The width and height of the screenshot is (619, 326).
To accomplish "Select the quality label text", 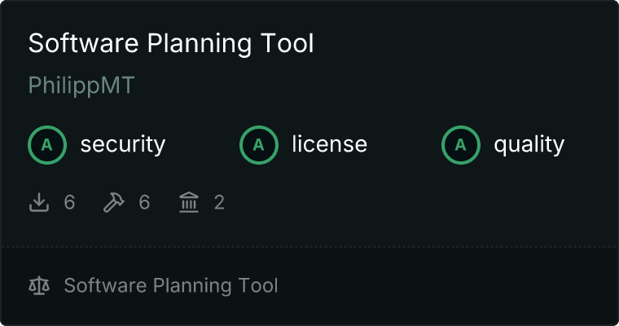I will tap(529, 145).
